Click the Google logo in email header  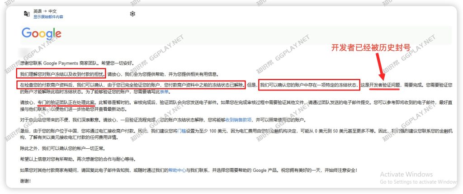click(41, 33)
